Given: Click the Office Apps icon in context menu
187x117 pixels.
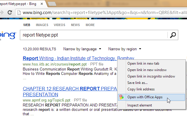Looking at the screenshot, I should [122, 97].
